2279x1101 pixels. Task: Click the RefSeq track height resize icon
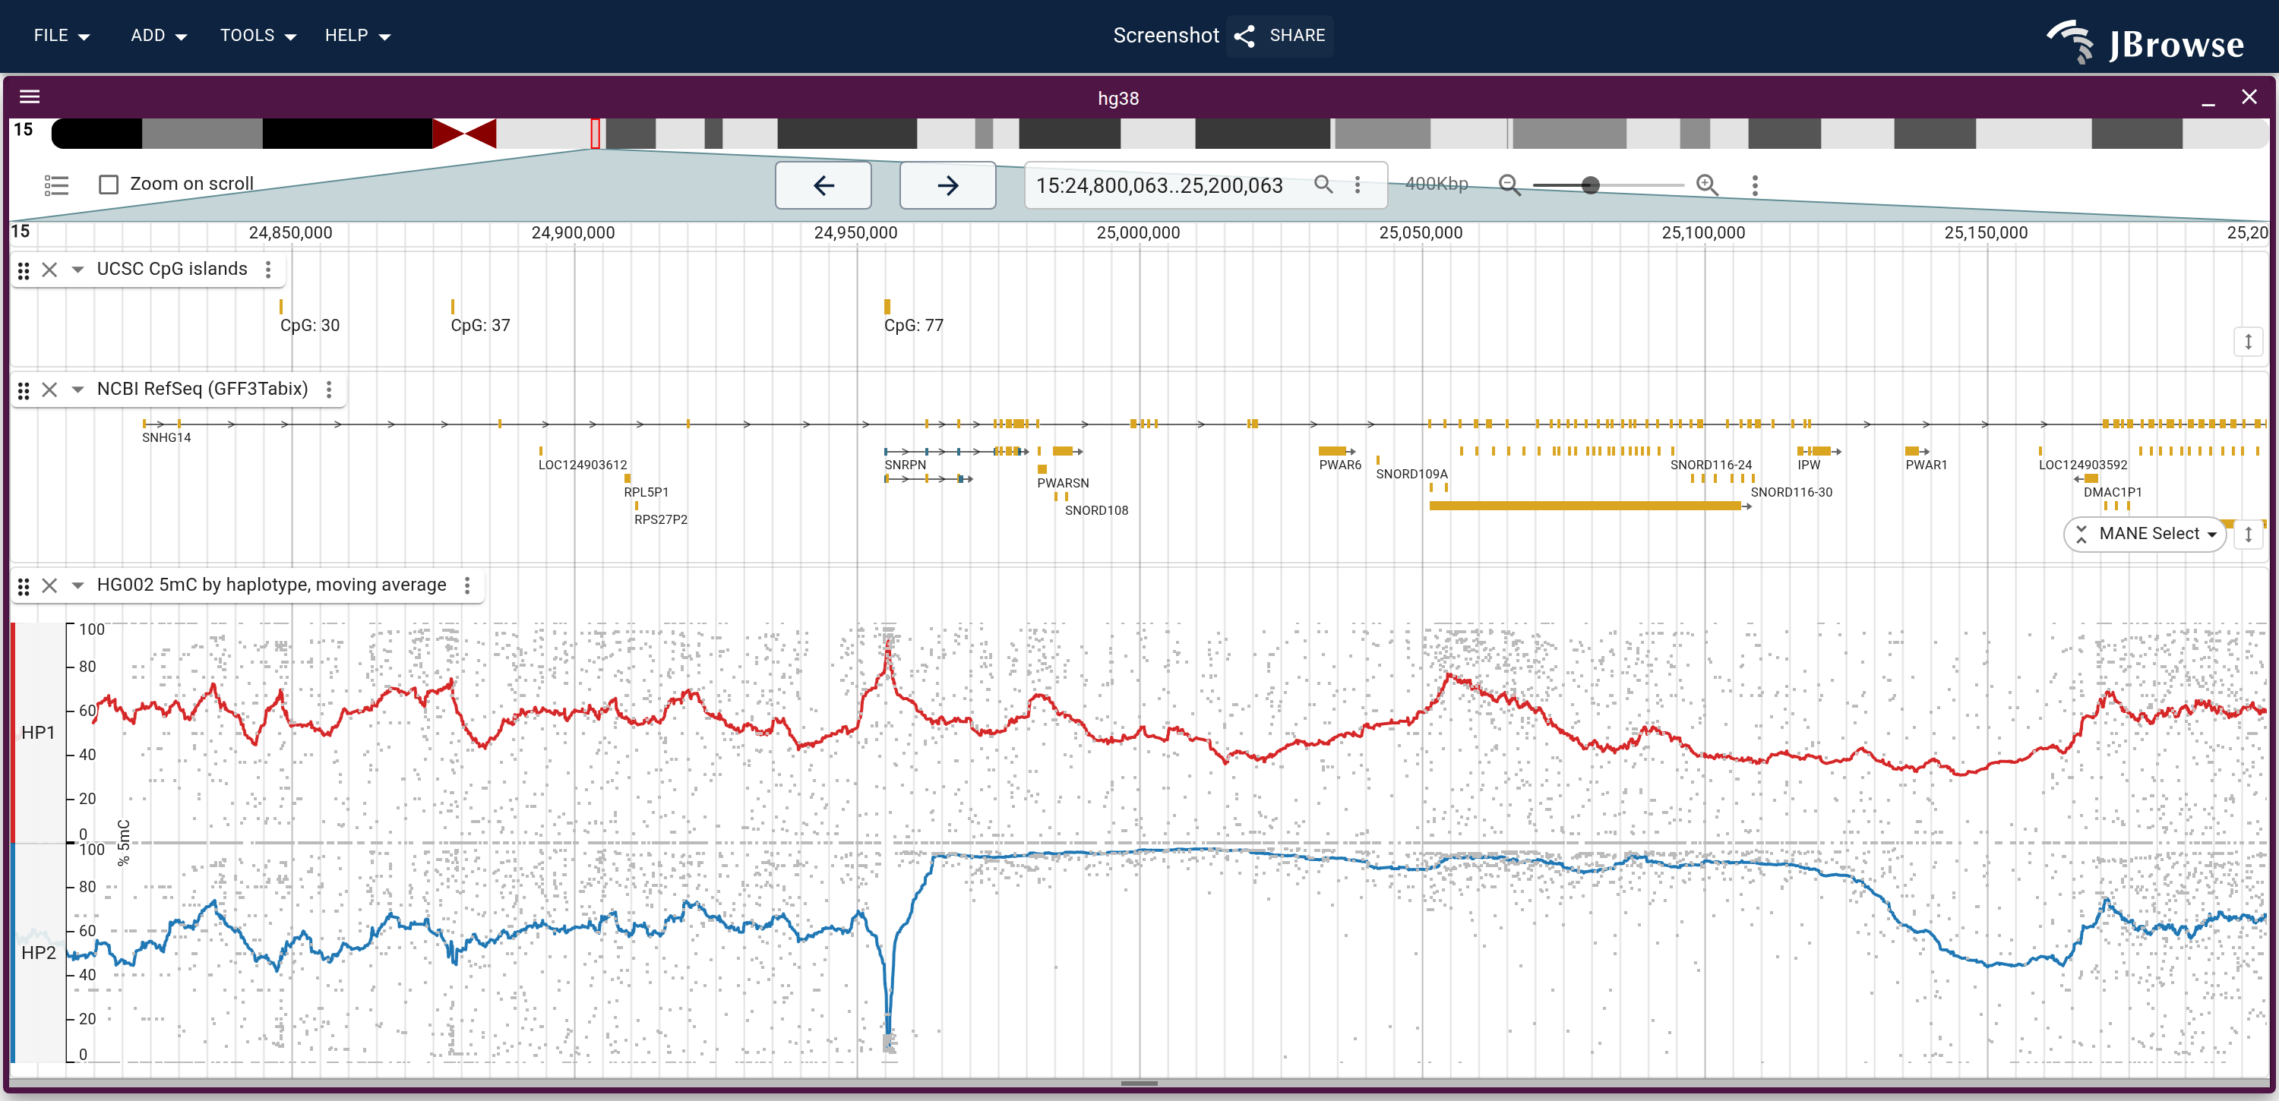[x=2248, y=534]
